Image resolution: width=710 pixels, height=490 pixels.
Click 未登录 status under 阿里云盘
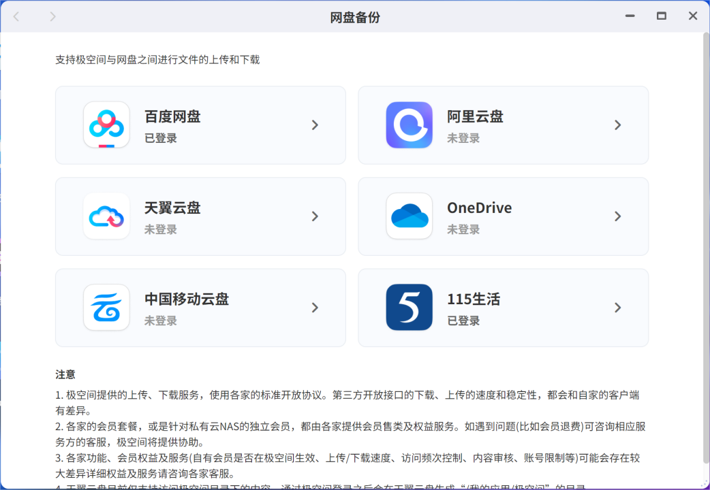[463, 138]
